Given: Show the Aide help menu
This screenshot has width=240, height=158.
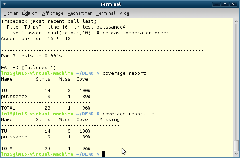Looking at the screenshot, I should pos(125,13).
